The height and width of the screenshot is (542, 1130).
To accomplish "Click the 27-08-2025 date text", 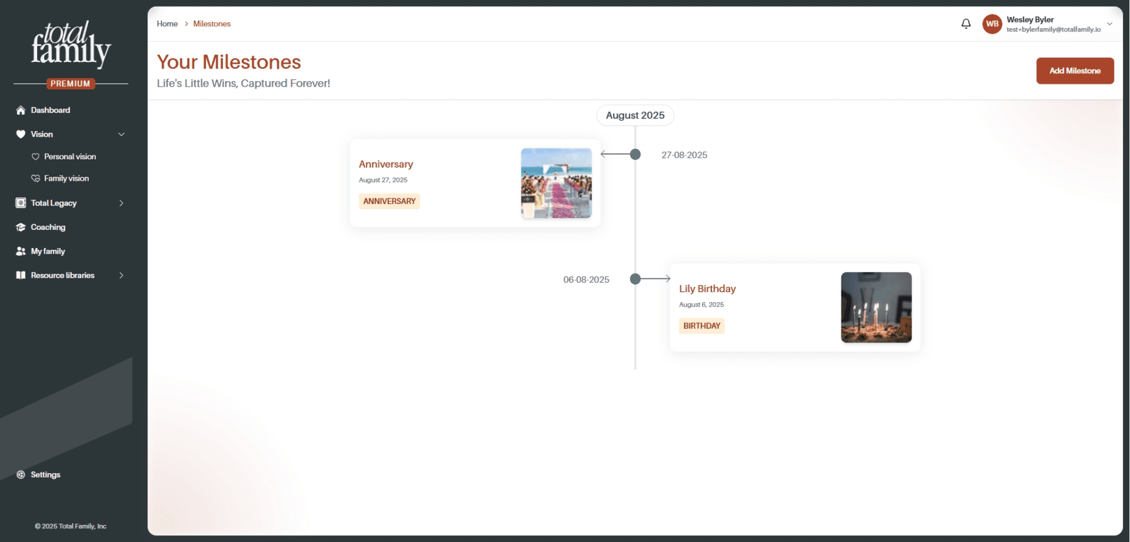I will pyautogui.click(x=684, y=155).
